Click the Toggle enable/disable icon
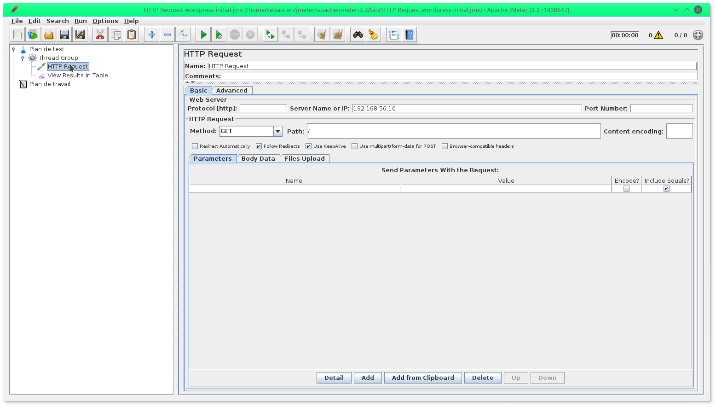716x407 pixels. coord(183,35)
